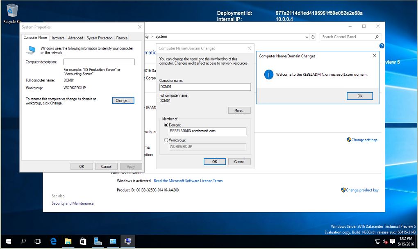
Task: Maximize the Control Panel System window
Action: [x=364, y=26]
